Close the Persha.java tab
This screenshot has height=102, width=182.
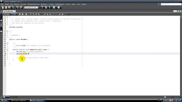coord(15,11)
